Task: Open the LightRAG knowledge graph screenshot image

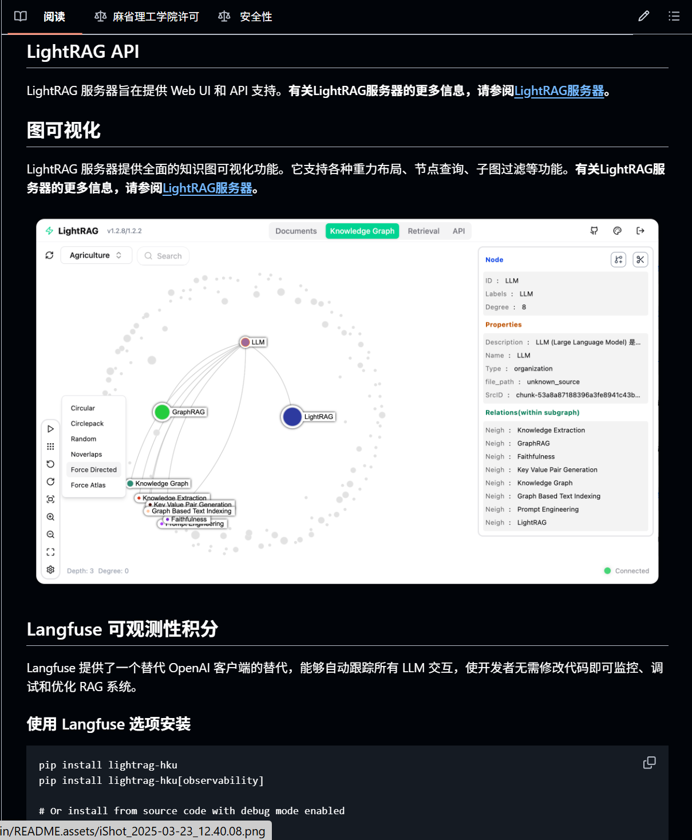Action: pyautogui.click(x=347, y=401)
